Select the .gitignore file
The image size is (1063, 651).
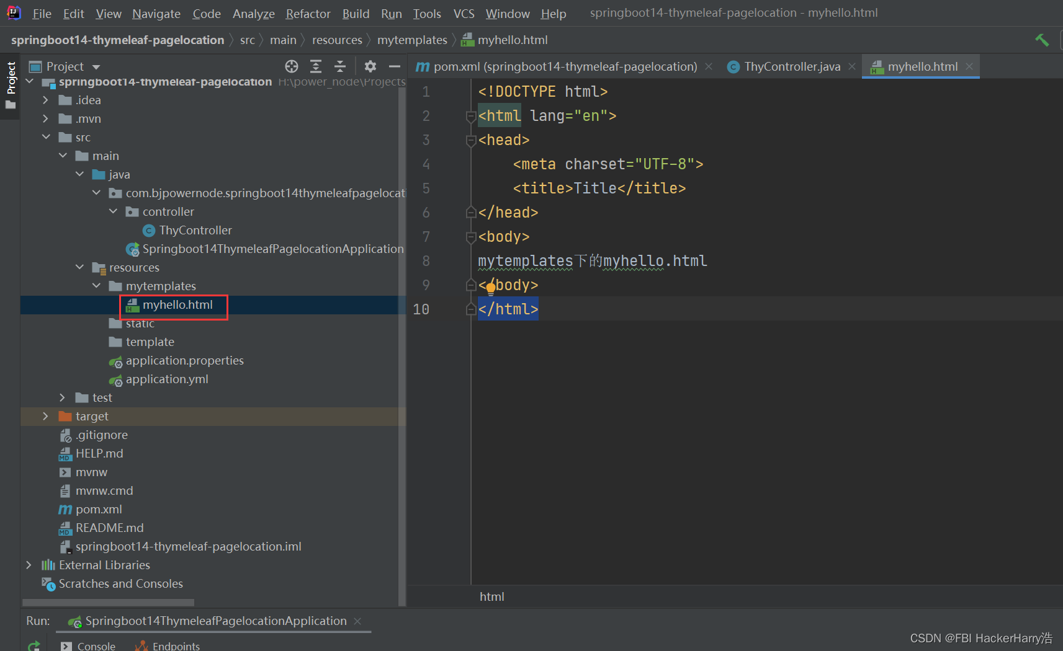[x=102, y=435]
